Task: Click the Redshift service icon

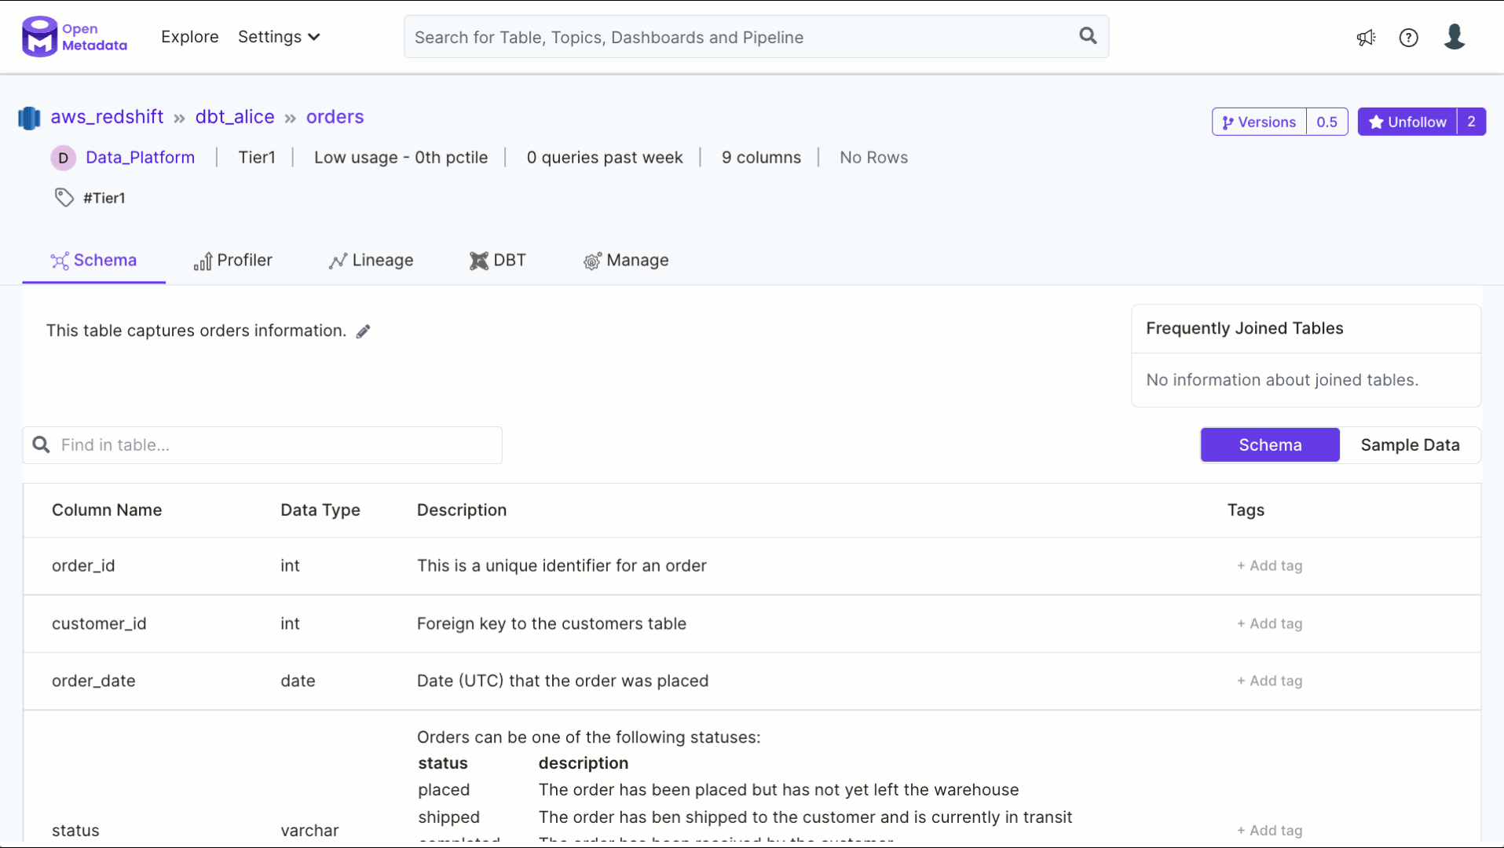Action: coord(29,118)
